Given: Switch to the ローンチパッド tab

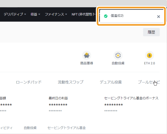Looking at the screenshot, I should 29,82.
